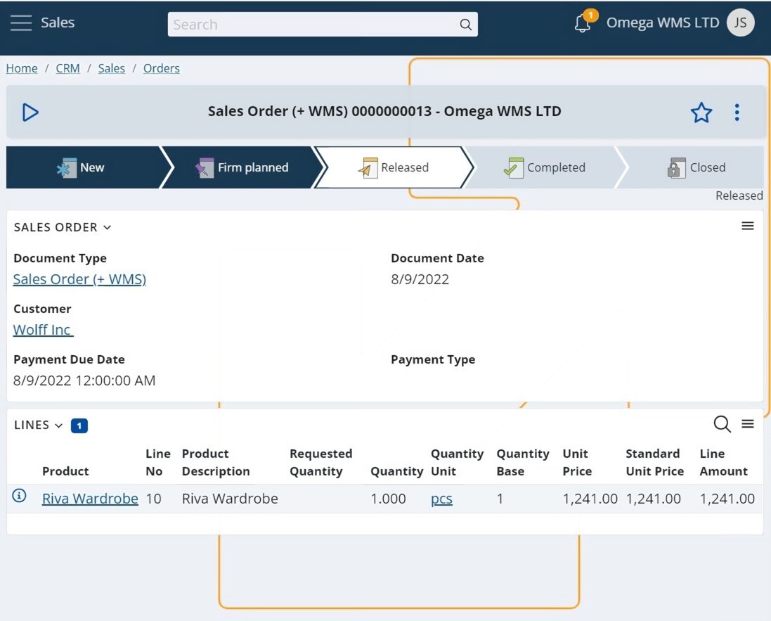Mark the sales order as favorite
The width and height of the screenshot is (771, 621).
tap(701, 112)
